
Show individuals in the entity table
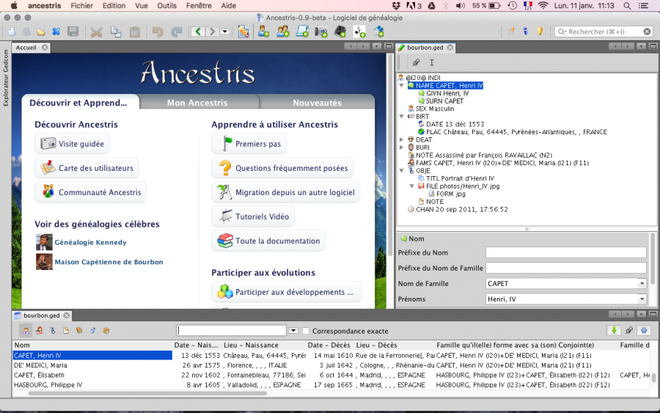26,331
